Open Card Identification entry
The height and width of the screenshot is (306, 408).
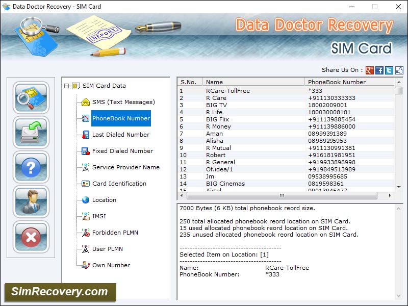tap(119, 184)
